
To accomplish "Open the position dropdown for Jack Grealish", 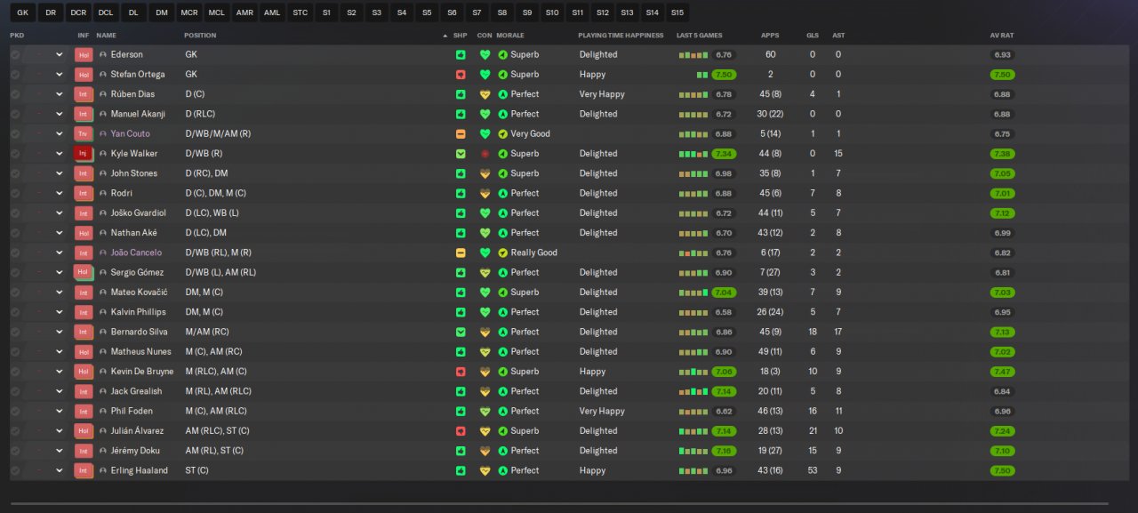I will (60, 391).
